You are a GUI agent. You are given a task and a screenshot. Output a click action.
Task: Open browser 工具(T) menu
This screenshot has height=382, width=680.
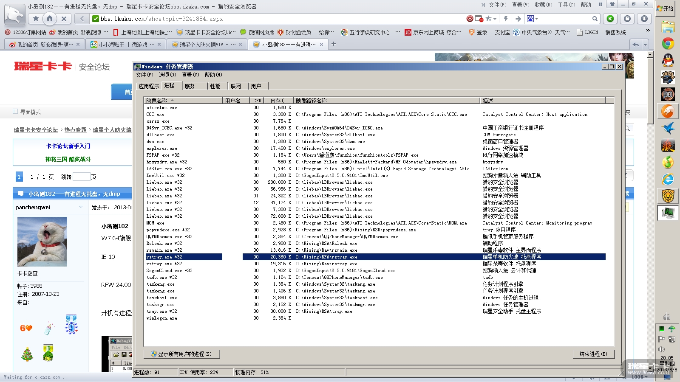point(567,5)
